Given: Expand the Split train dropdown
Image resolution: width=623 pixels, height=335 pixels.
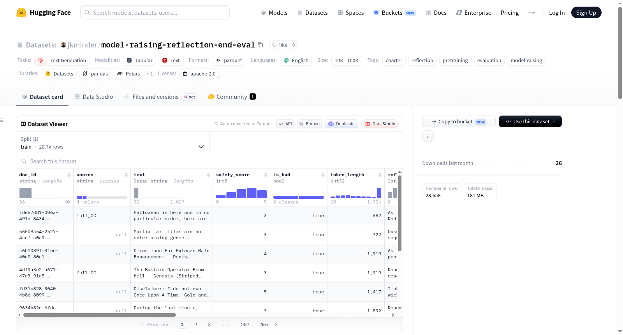Looking at the screenshot, I should tap(113, 143).
